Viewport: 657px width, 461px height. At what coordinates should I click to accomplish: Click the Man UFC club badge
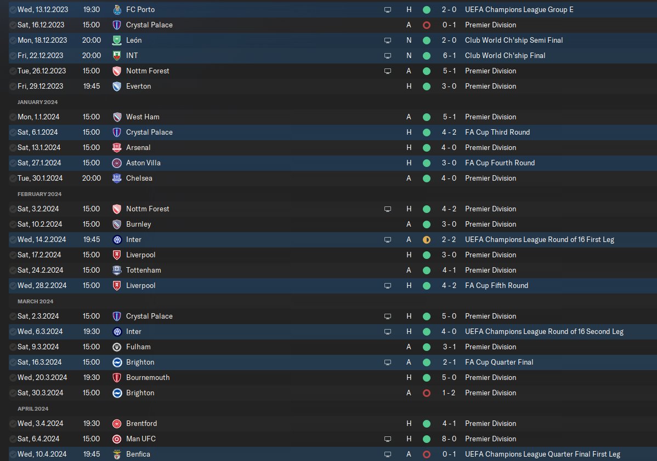[117, 439]
